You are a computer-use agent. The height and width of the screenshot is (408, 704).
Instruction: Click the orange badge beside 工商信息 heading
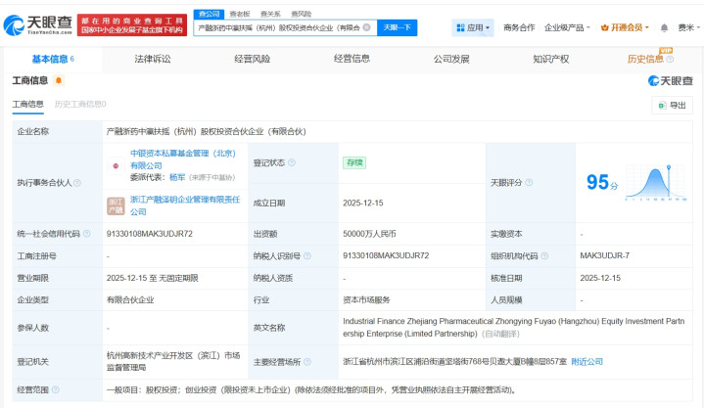60,80
